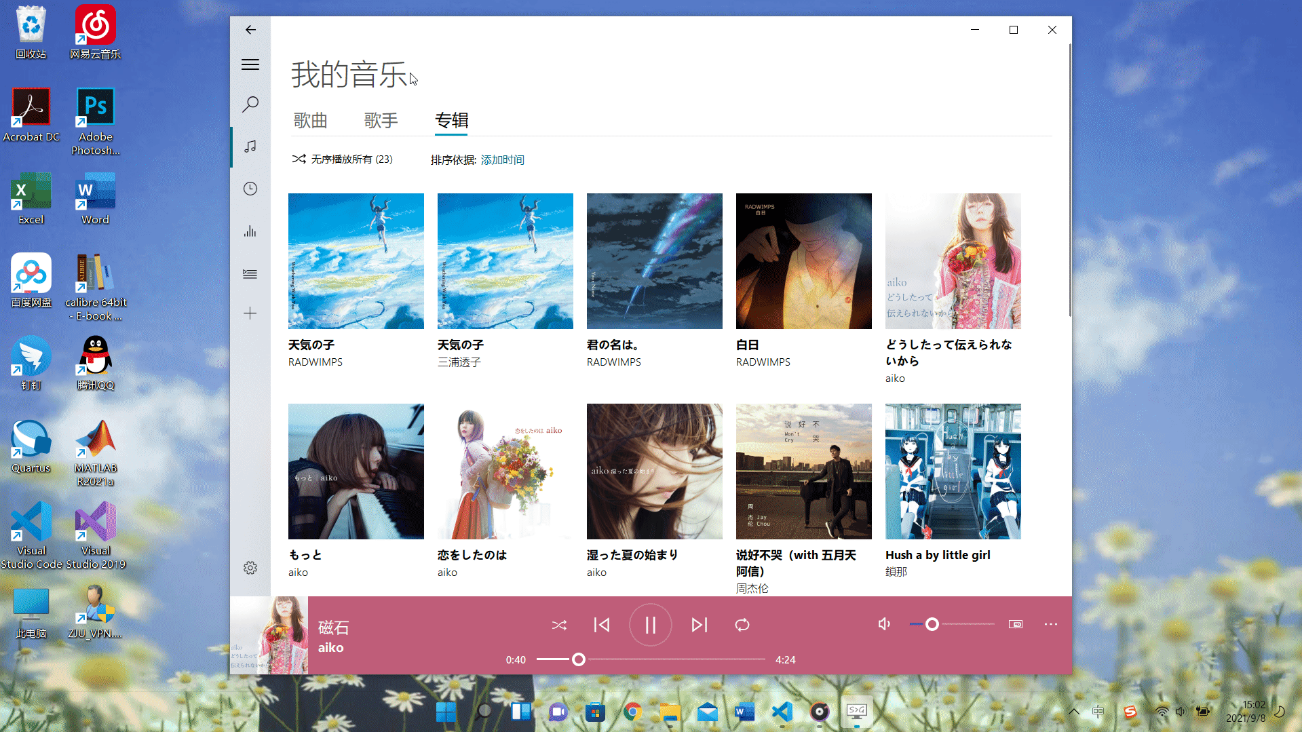Viewport: 1302px width, 732px height.
Task: Open 网易云音乐 desktop shortcut
Action: pos(95,32)
